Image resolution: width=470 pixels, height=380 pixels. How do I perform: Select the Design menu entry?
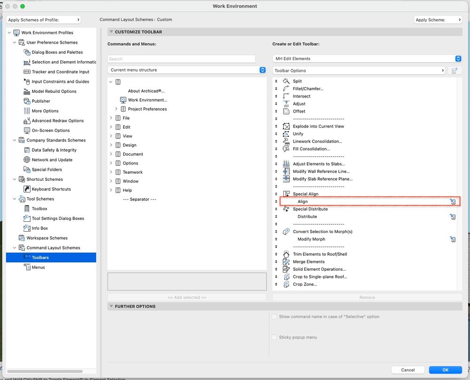[129, 145]
